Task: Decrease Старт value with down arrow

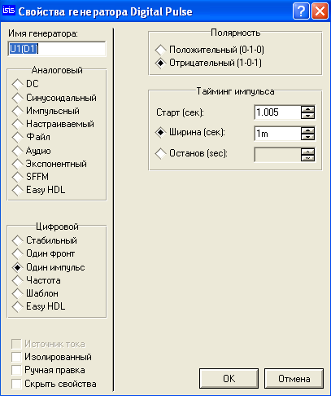Action: tap(307, 116)
